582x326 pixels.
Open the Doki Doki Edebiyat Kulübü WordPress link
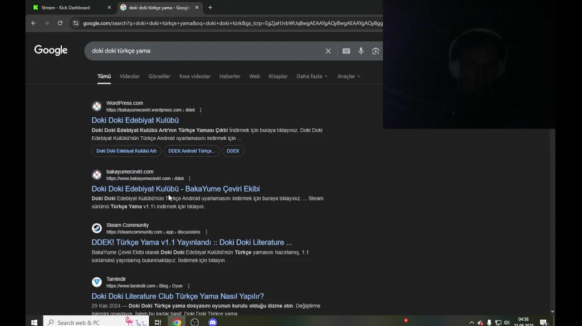[135, 120]
